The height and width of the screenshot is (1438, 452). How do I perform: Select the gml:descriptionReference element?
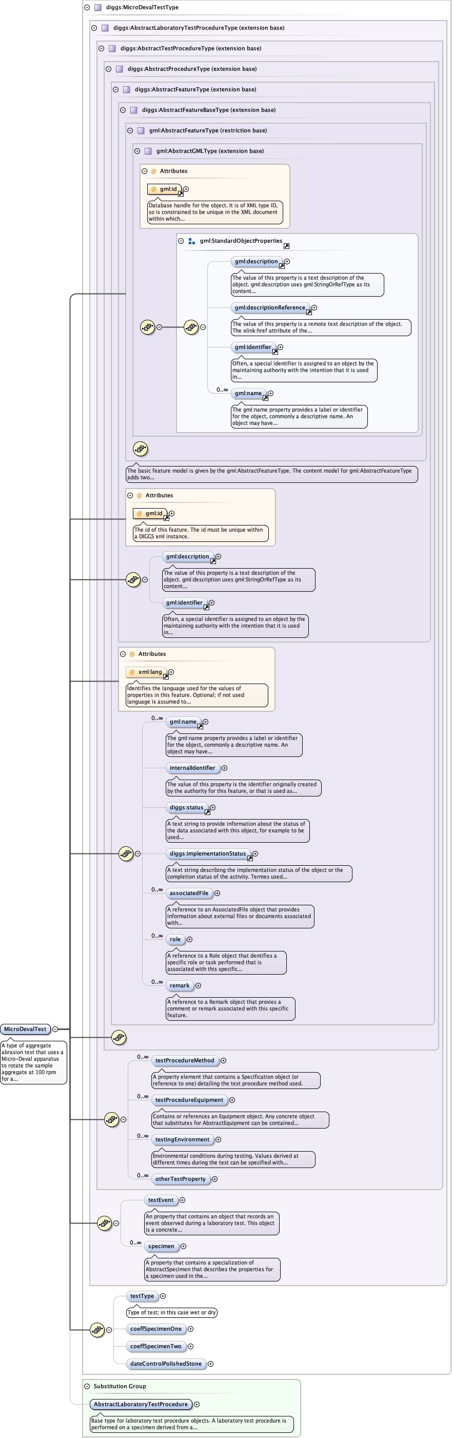tap(270, 307)
